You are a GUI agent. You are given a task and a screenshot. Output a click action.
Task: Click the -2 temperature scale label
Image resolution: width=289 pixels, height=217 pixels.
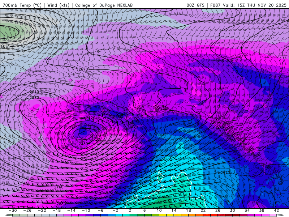point(115,210)
